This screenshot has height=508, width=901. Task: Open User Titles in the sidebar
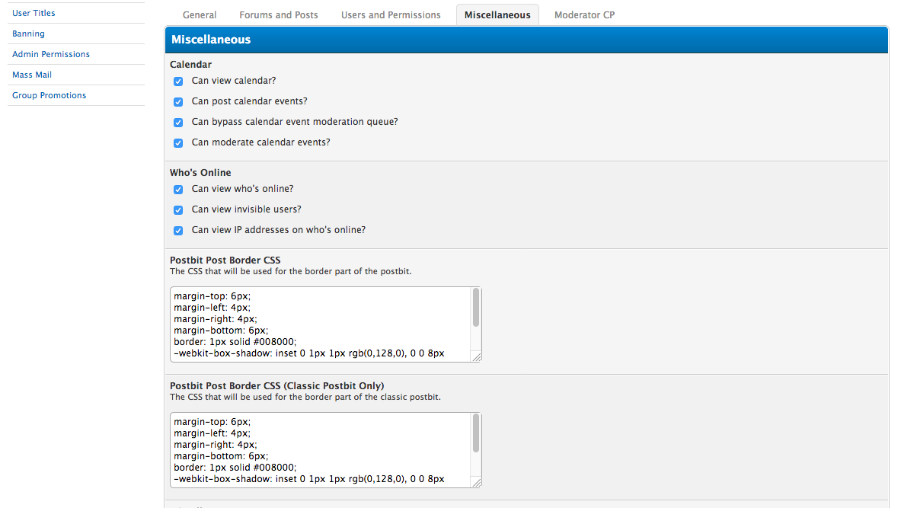tap(34, 13)
